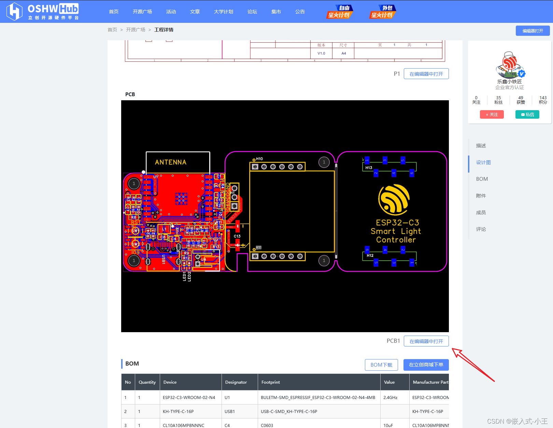Click the PCB layout preview image

(x=285, y=216)
